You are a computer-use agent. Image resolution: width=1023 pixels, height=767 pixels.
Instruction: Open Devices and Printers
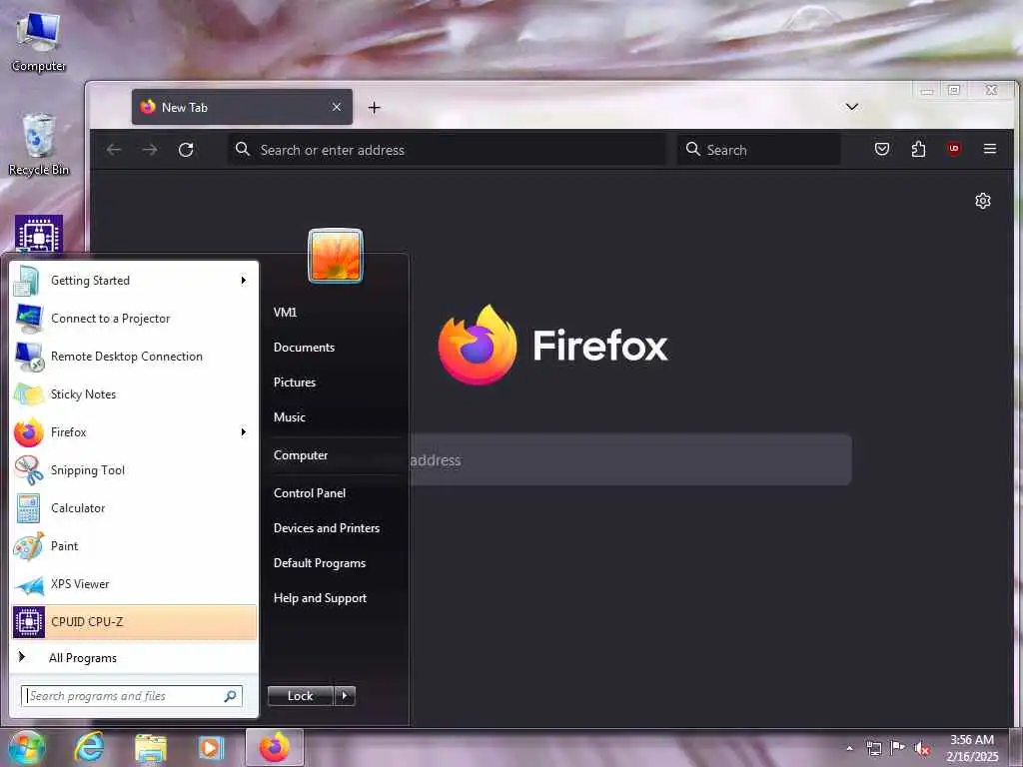coord(327,528)
